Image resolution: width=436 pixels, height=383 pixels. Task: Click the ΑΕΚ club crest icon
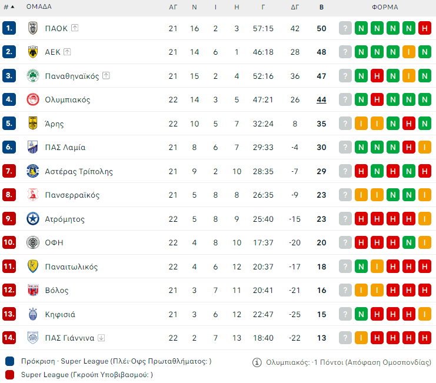(33, 52)
